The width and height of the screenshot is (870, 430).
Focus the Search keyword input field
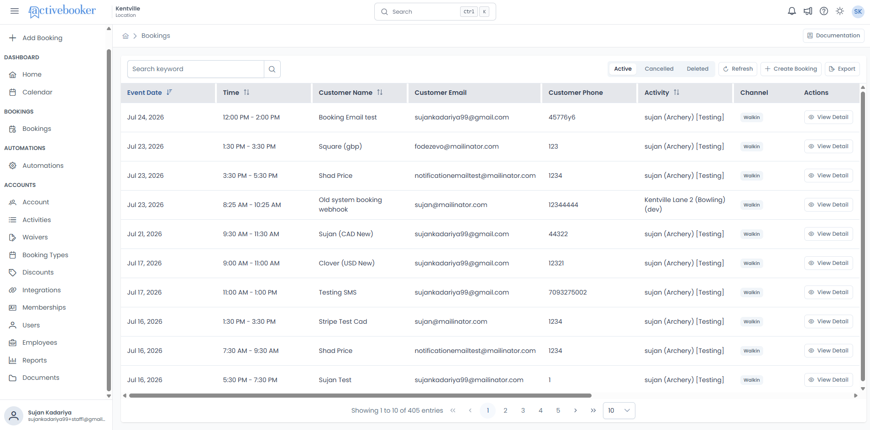tap(196, 69)
